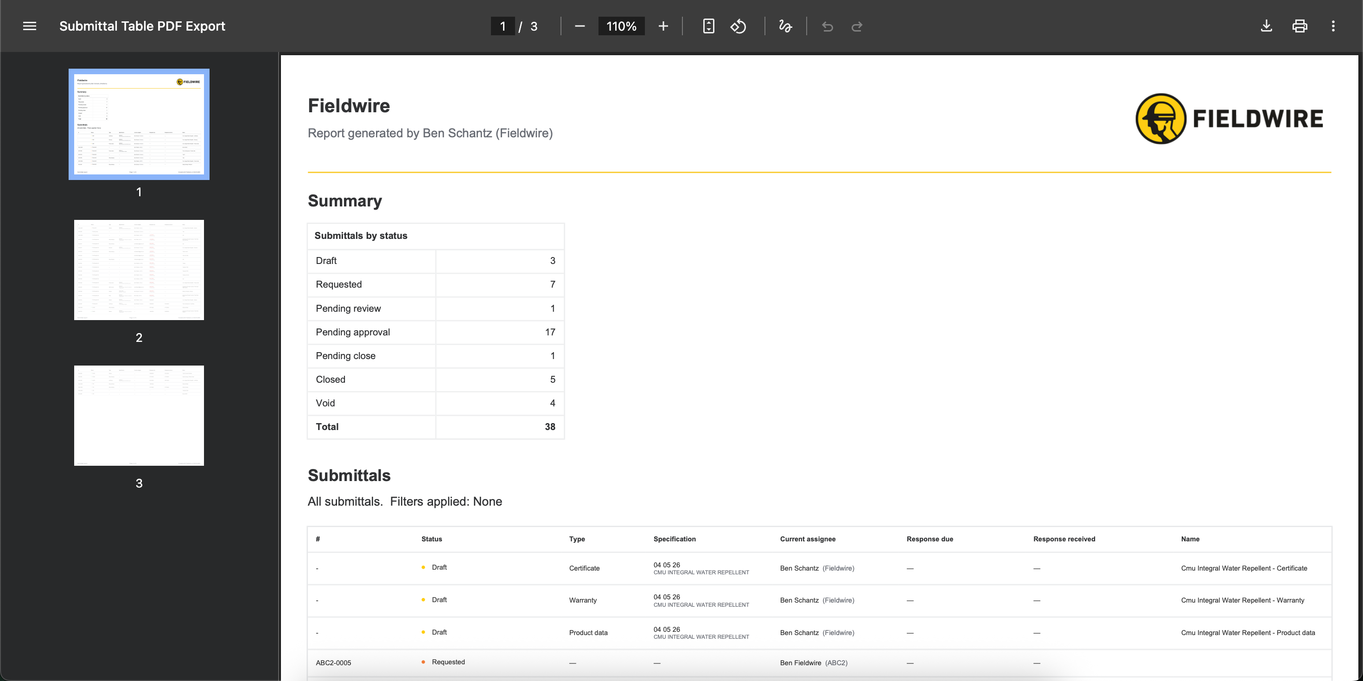Click the Fieldwire logo in report
Viewport: 1363px width, 681px height.
click(x=1229, y=118)
